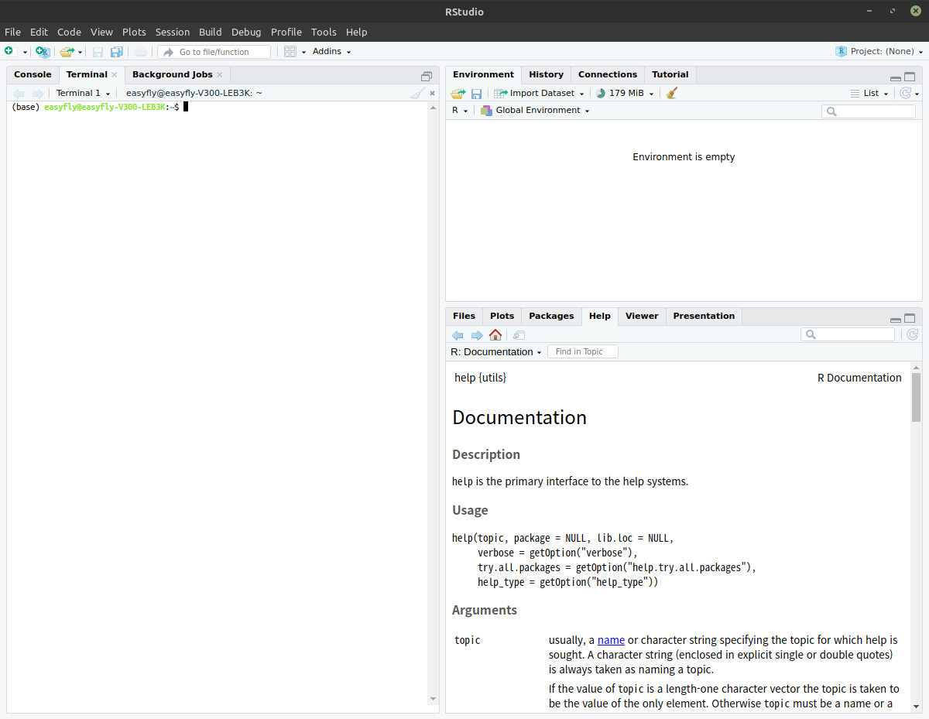
Task: Open the Viewer tab
Action: coord(642,316)
